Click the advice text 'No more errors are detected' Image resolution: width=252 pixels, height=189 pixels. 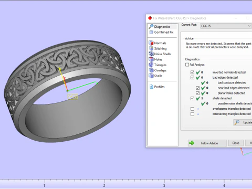[204, 44]
